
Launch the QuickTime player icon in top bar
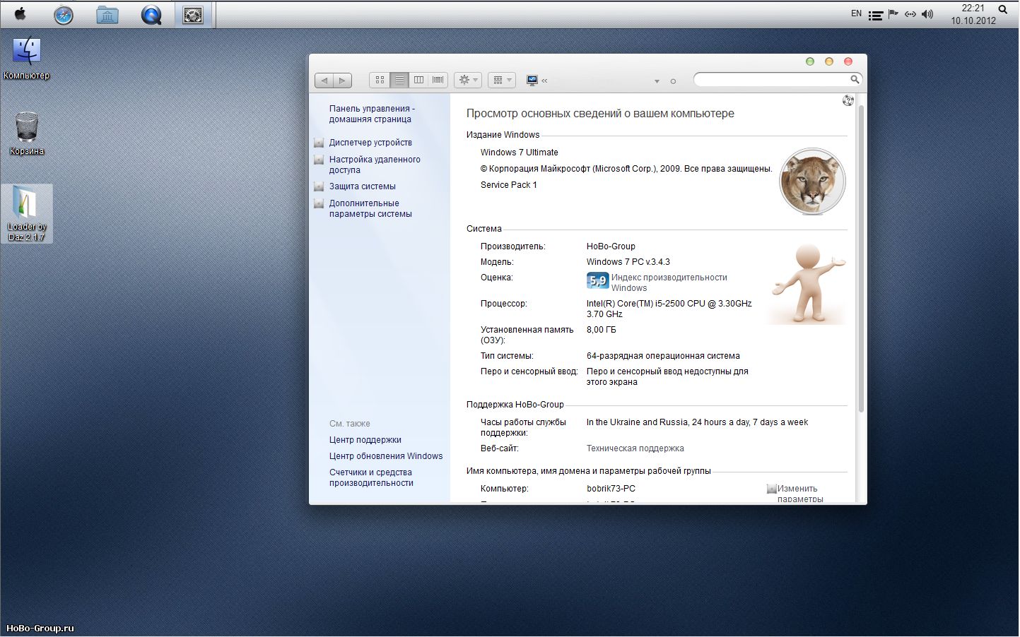click(x=151, y=15)
